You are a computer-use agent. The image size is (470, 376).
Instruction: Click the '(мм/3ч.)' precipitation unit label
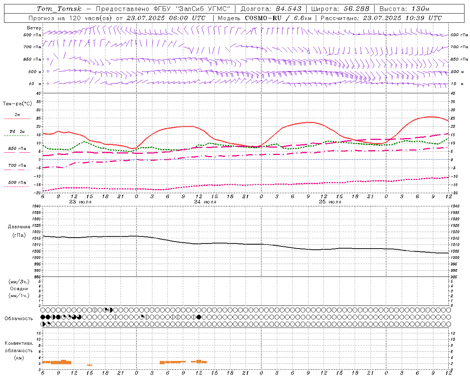tap(19, 282)
